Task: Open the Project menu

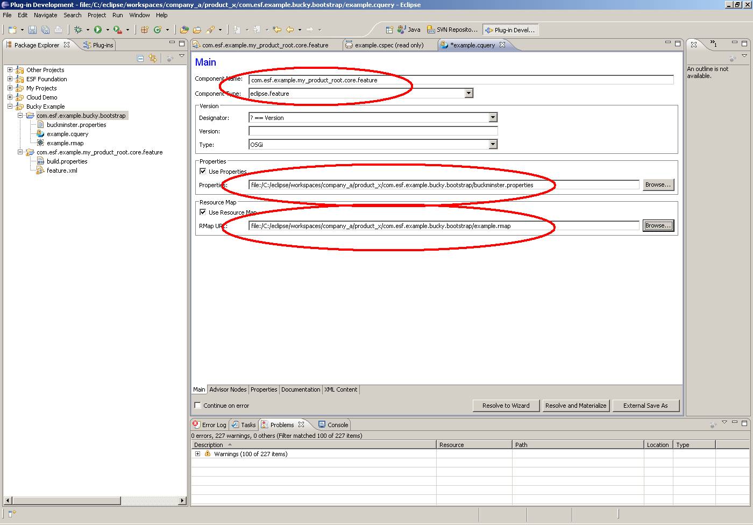Action: [x=97, y=15]
